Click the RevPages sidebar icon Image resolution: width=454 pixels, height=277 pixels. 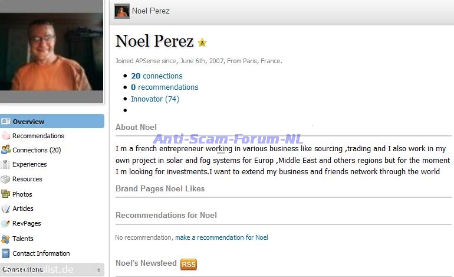tap(6, 223)
